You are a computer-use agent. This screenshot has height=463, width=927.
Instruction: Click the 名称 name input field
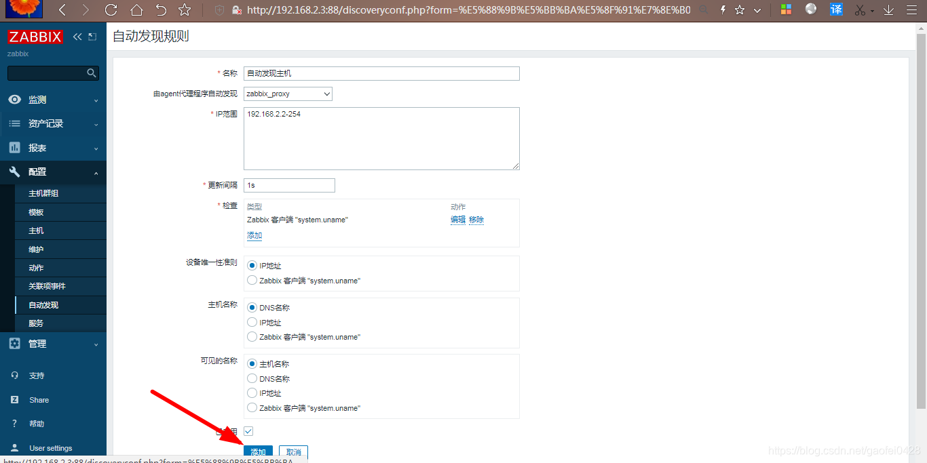point(381,73)
